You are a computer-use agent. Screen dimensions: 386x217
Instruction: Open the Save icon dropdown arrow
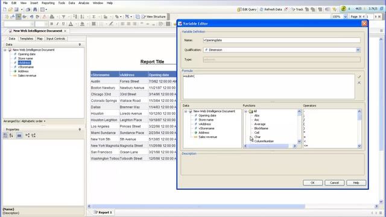[22, 10]
